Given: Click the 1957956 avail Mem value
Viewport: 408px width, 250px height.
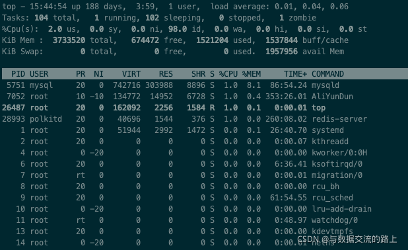Looking at the screenshot, I should (281, 52).
